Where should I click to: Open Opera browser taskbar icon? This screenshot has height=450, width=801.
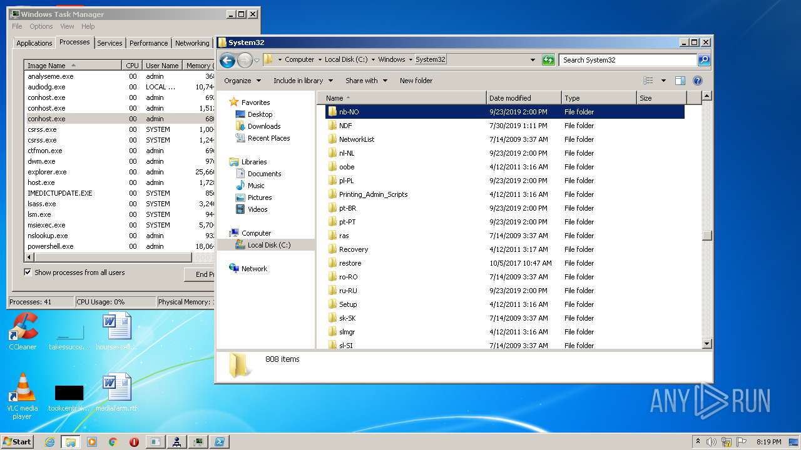(x=134, y=442)
